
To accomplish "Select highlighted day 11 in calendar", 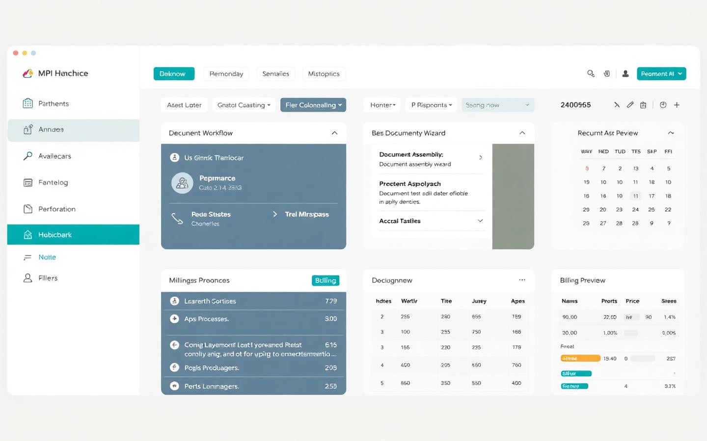I will coord(635,196).
